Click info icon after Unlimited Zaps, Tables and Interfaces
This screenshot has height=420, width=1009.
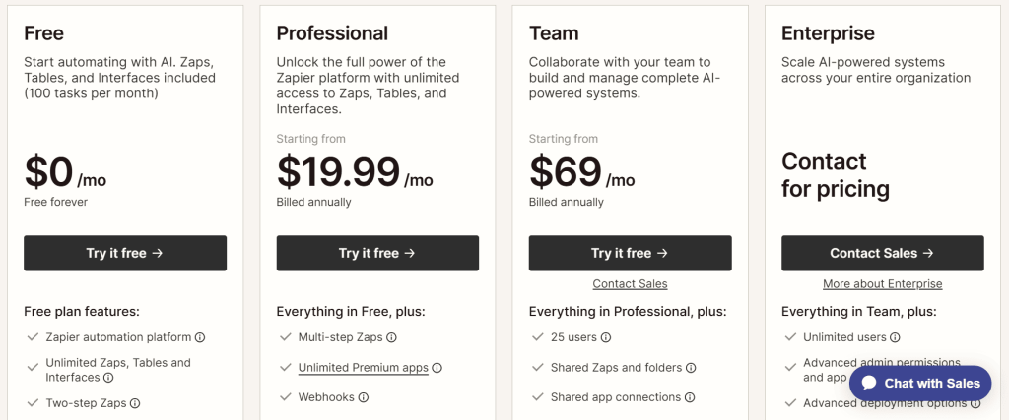click(x=108, y=377)
